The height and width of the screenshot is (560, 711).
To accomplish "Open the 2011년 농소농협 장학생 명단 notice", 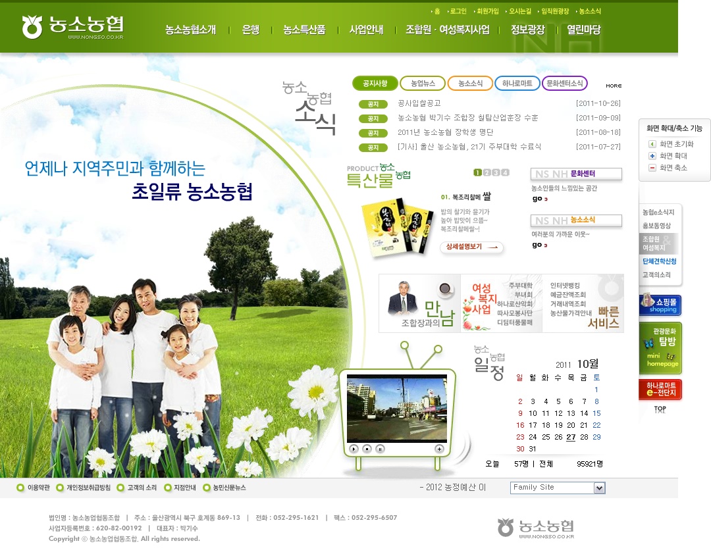I will (445, 132).
